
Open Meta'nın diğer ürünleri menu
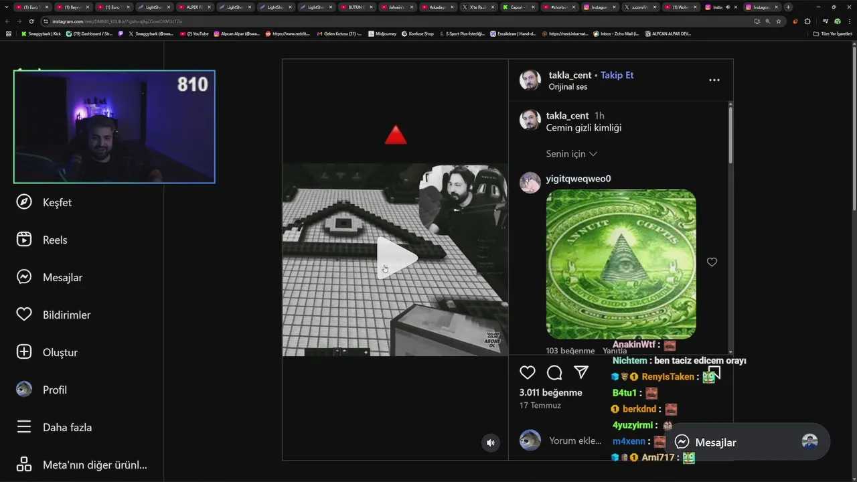click(x=82, y=465)
